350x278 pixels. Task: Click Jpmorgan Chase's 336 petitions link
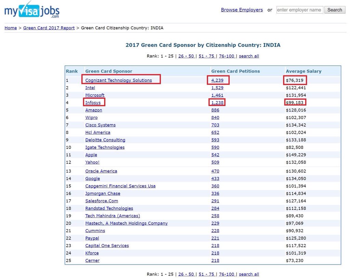(x=215, y=193)
